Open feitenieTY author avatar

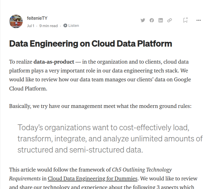[x=16, y=21]
